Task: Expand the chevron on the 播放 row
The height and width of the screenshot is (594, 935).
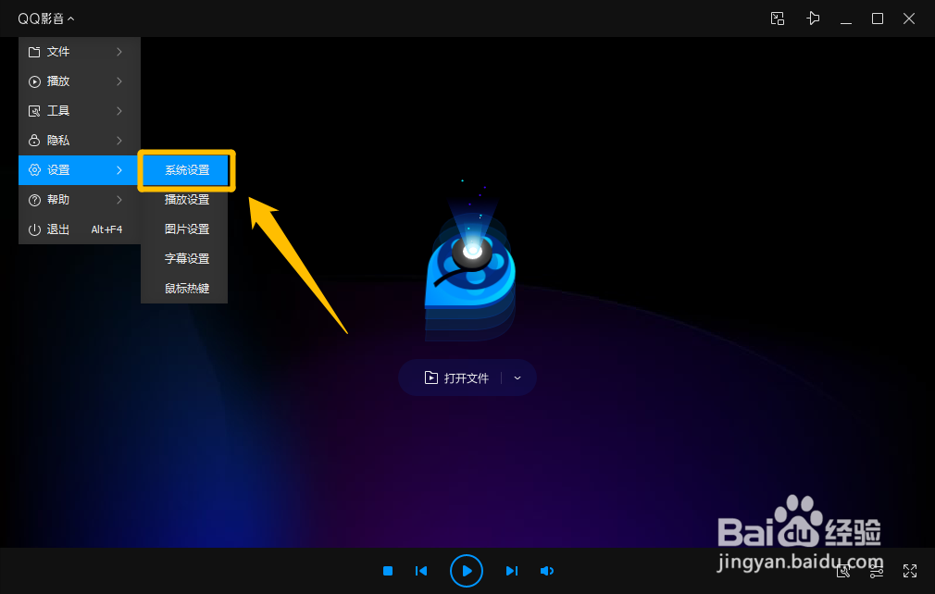Action: click(119, 81)
